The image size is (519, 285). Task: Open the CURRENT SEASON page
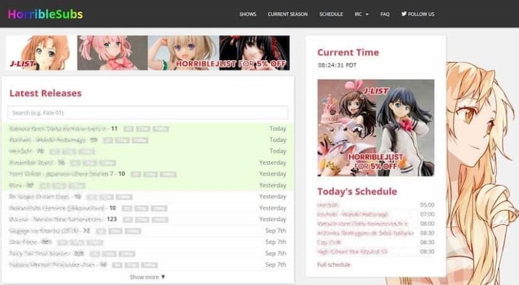(287, 14)
